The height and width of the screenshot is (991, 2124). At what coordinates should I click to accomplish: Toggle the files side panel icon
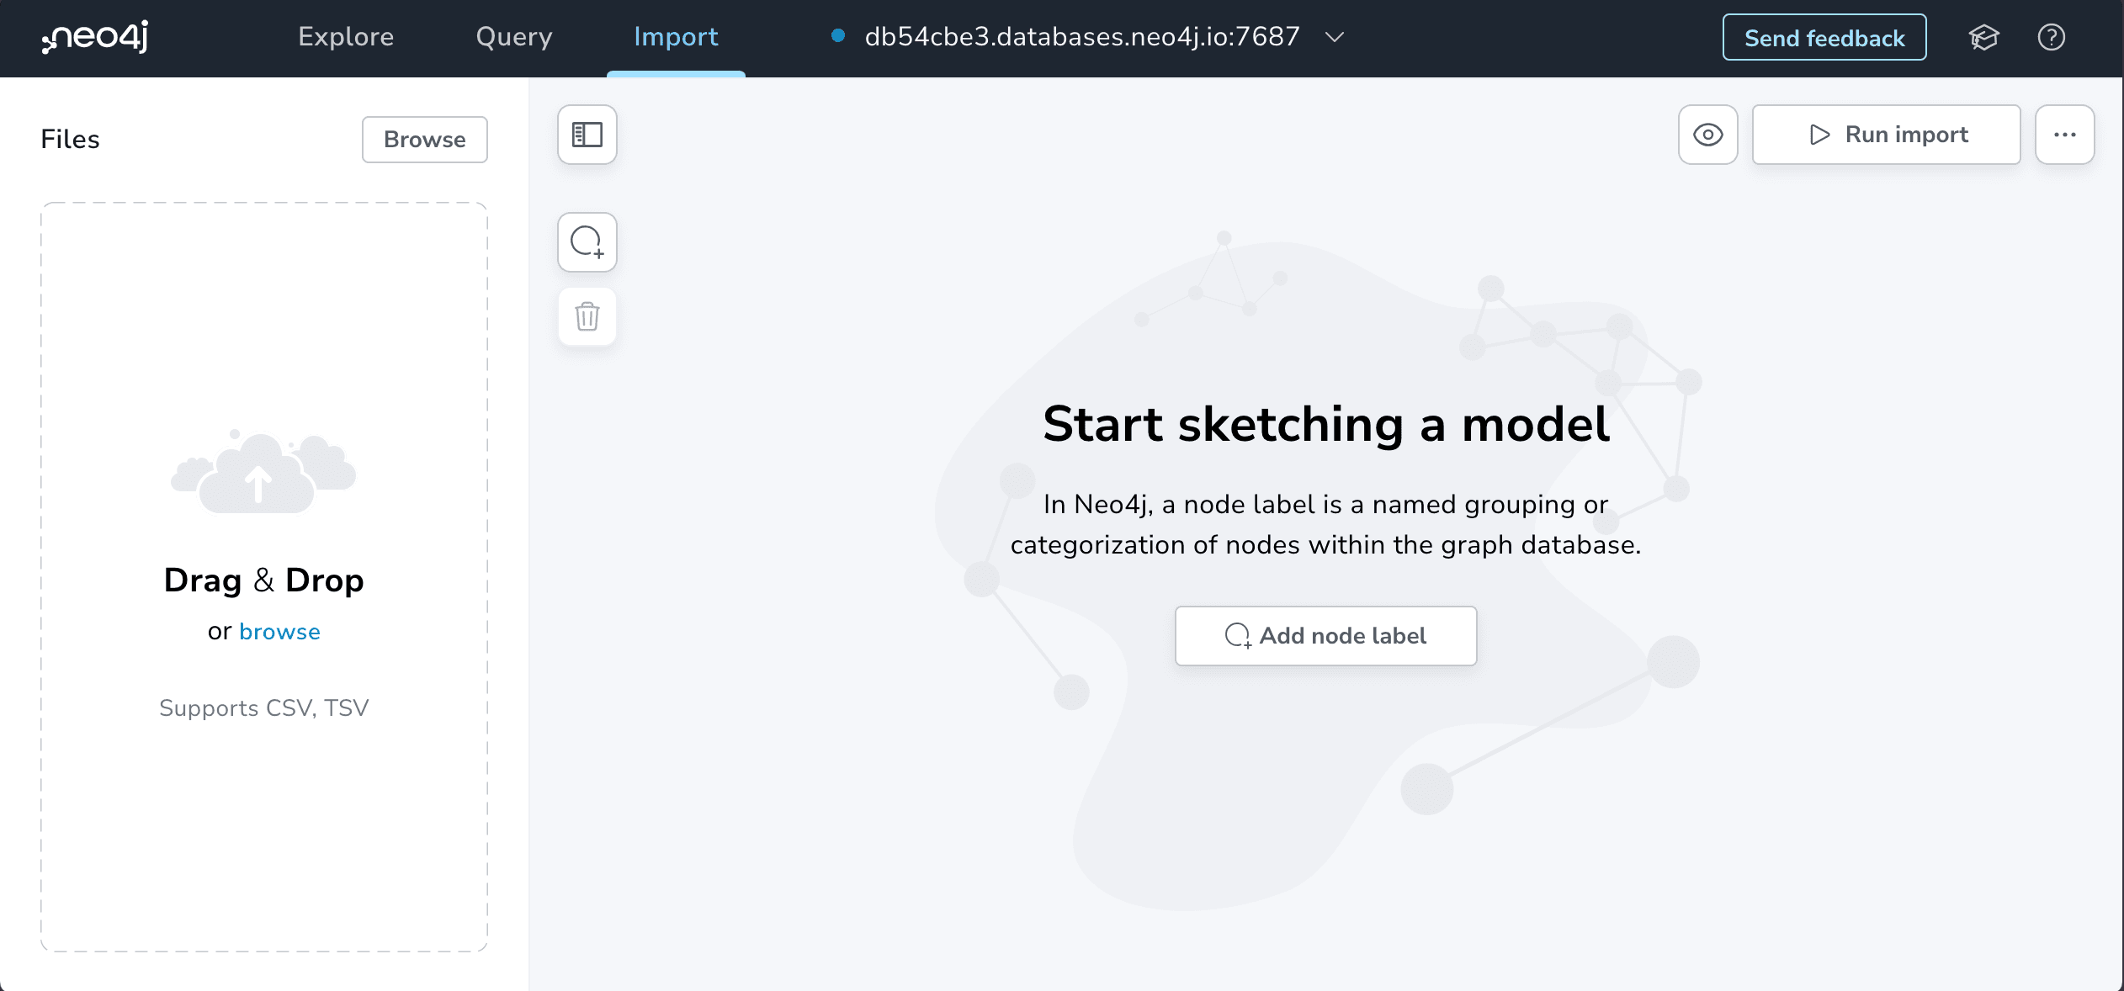[x=587, y=135]
